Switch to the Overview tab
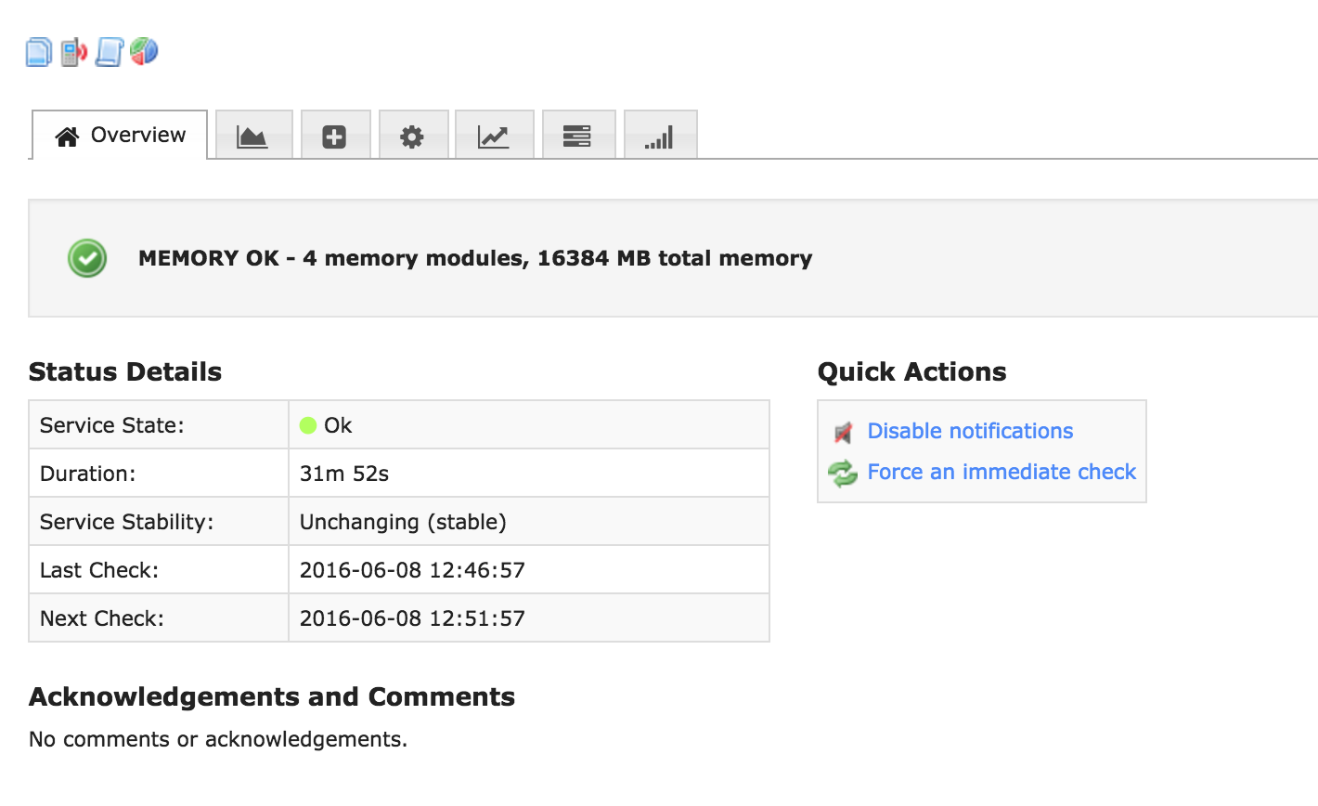Screen dimensions: 1318x806 [x=121, y=136]
